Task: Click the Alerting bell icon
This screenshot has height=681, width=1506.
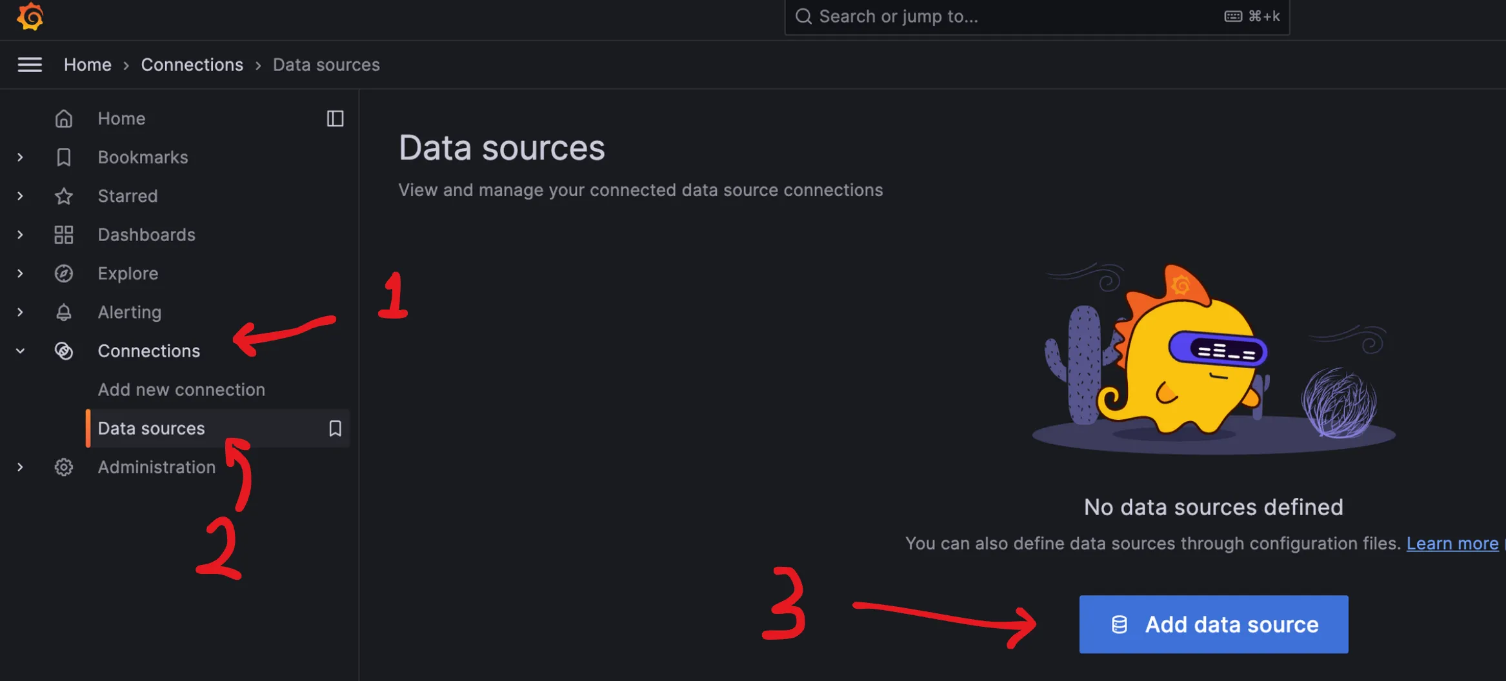Action: click(63, 312)
